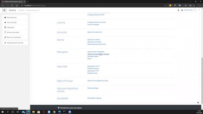Screen dimensions: 203x114
Task: Open the browser Favorites list
Action: point(186,5)
